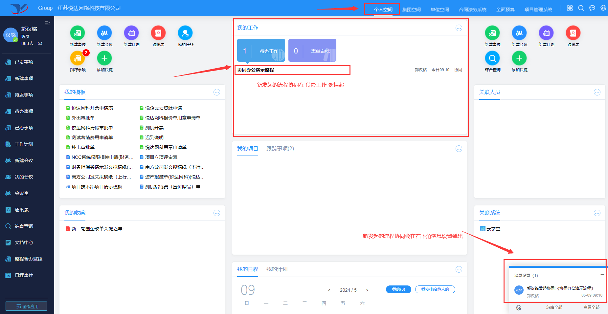Collapse the left sidebar menu toggle

point(48,22)
